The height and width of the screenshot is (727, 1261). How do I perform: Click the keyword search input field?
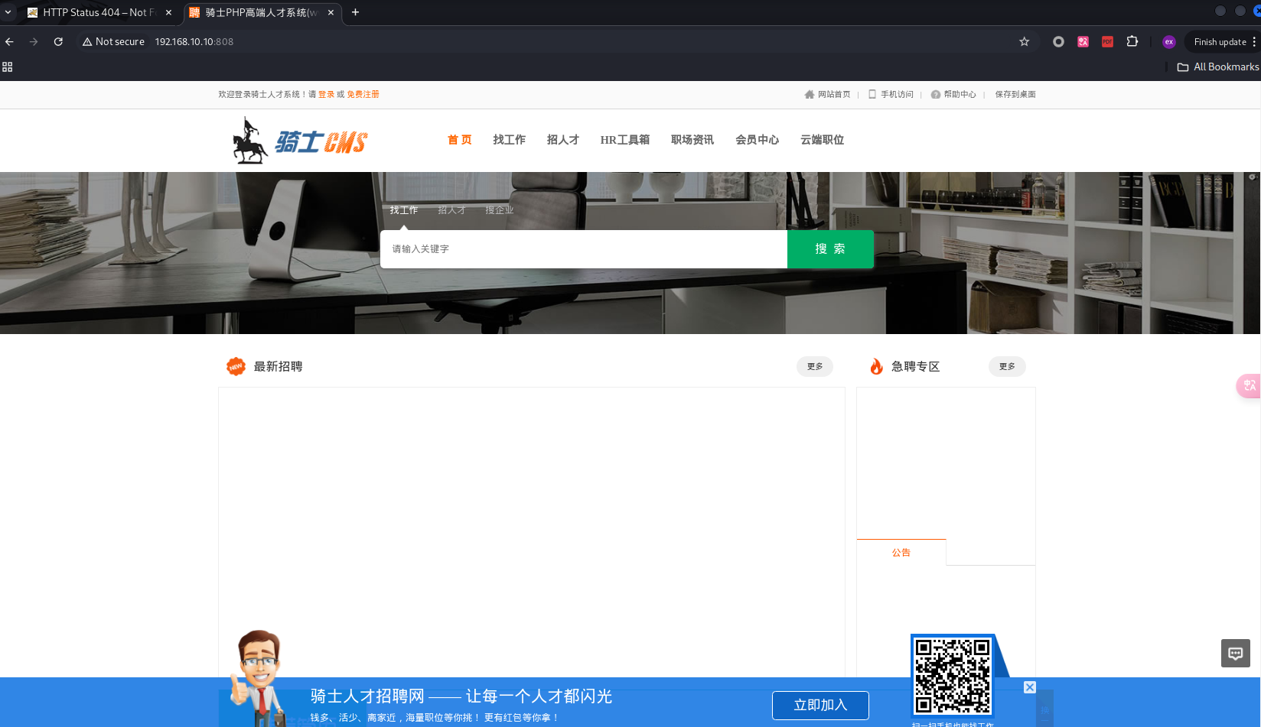[583, 249]
